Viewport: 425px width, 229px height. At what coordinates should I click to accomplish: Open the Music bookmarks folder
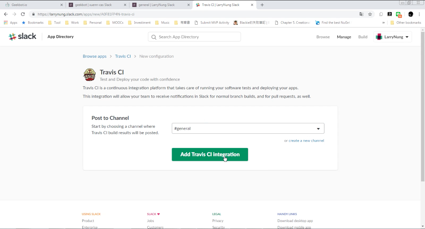[x=162, y=23]
